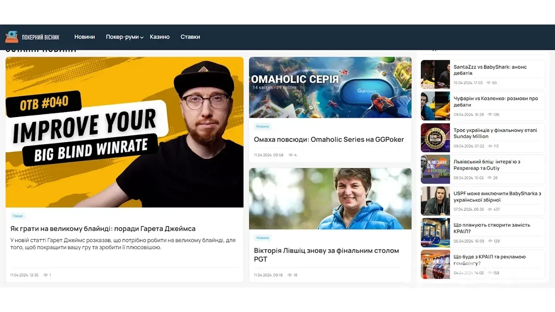Click the date 06.04.2024, 16:09
Viewport: 555px width, 312px height.
(x=469, y=241)
